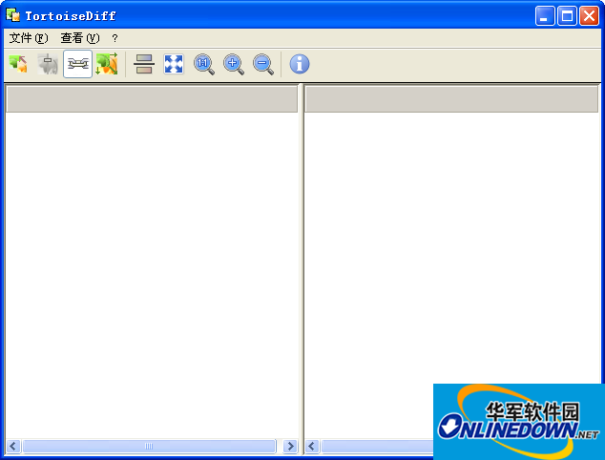Click the zoom in magnifier icon
This screenshot has height=460, width=605.
pyautogui.click(x=234, y=64)
